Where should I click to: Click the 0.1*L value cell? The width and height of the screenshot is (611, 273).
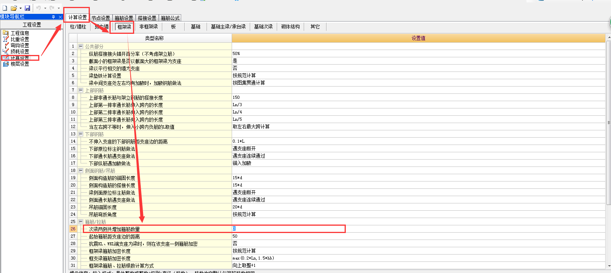pos(418,141)
